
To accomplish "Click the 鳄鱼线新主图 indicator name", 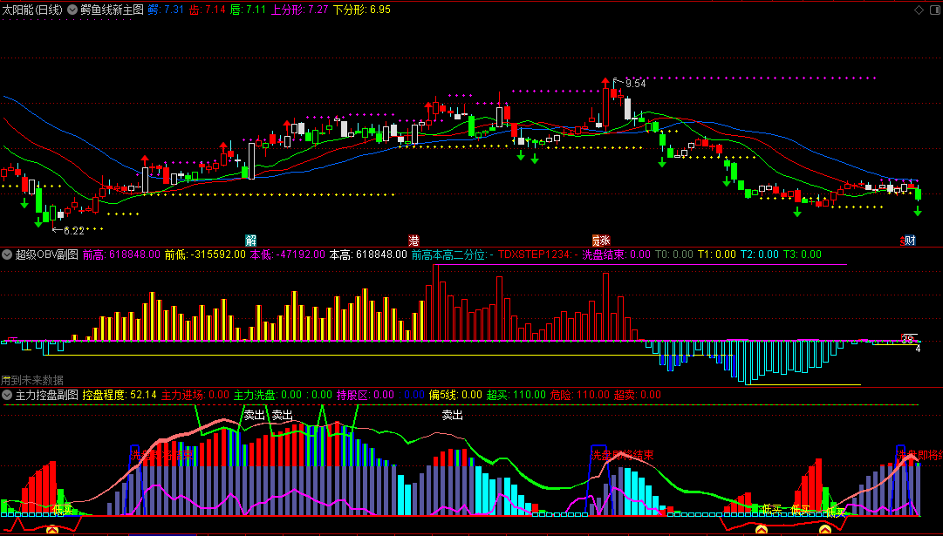I will (113, 10).
